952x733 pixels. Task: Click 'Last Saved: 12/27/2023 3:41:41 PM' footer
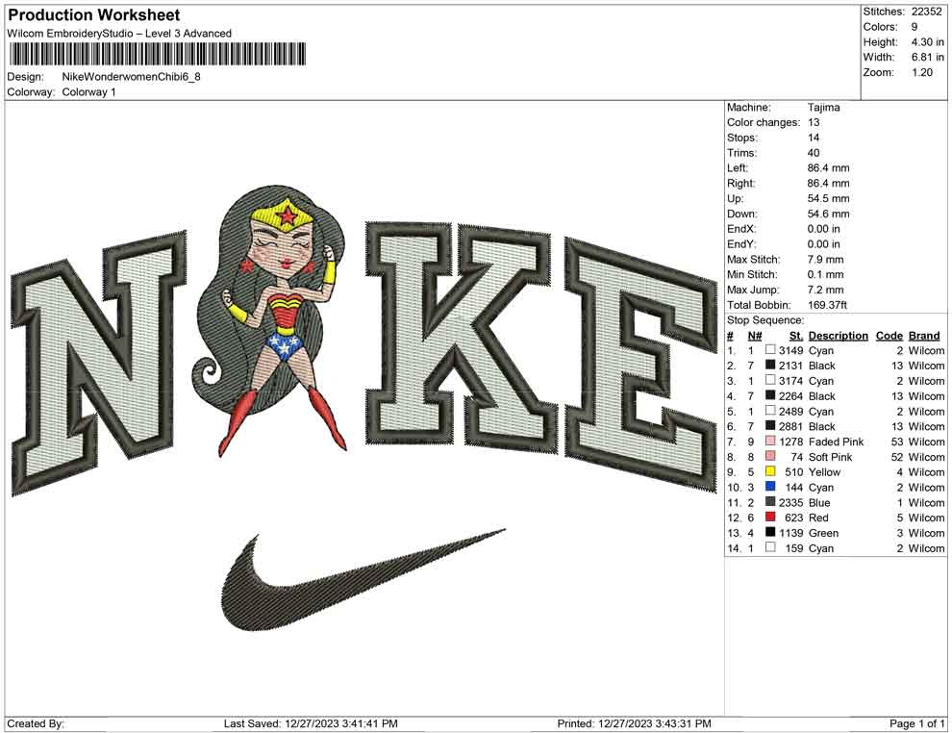point(311,723)
